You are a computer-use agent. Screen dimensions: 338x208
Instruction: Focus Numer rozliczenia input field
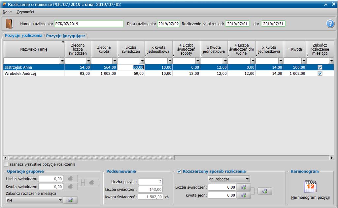(x=88, y=24)
